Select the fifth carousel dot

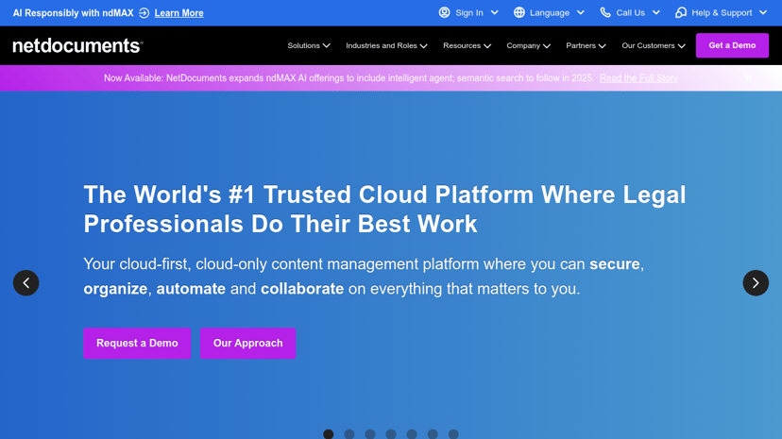tap(412, 434)
